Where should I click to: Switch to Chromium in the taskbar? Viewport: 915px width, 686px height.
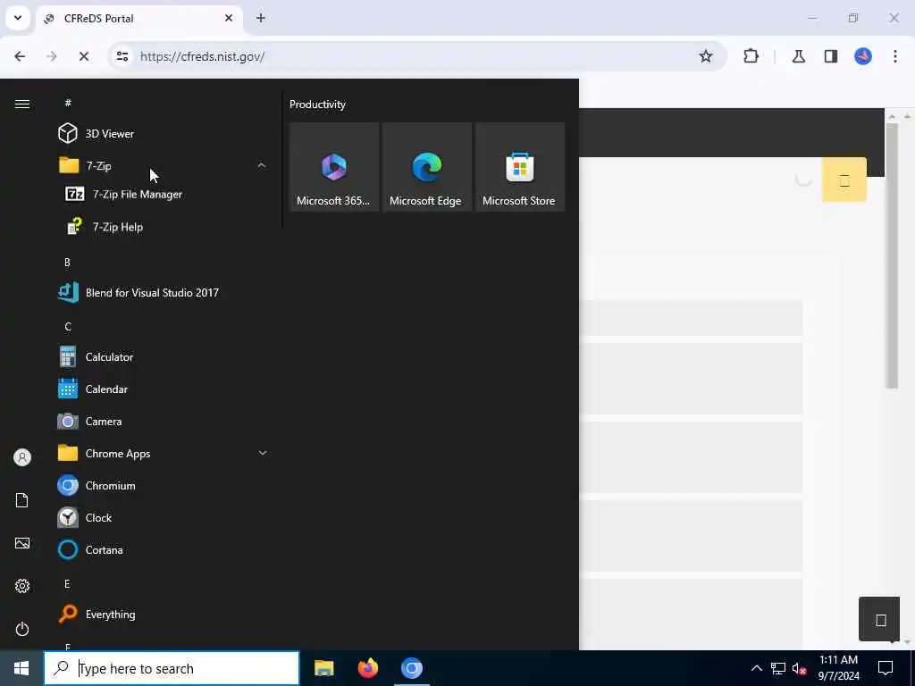point(411,668)
